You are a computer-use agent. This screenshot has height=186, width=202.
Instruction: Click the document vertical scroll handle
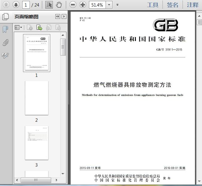(199, 22)
